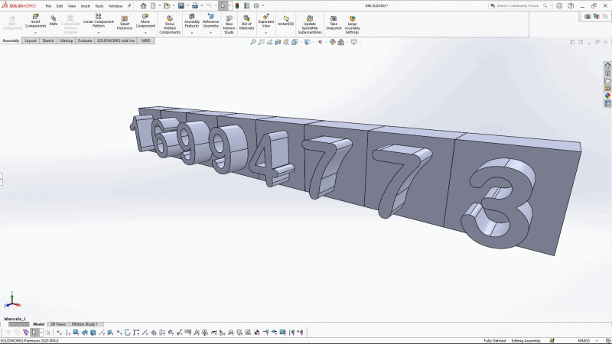This screenshot has height=344, width=612.
Task: Click the File Properties icon
Action: 246,6
